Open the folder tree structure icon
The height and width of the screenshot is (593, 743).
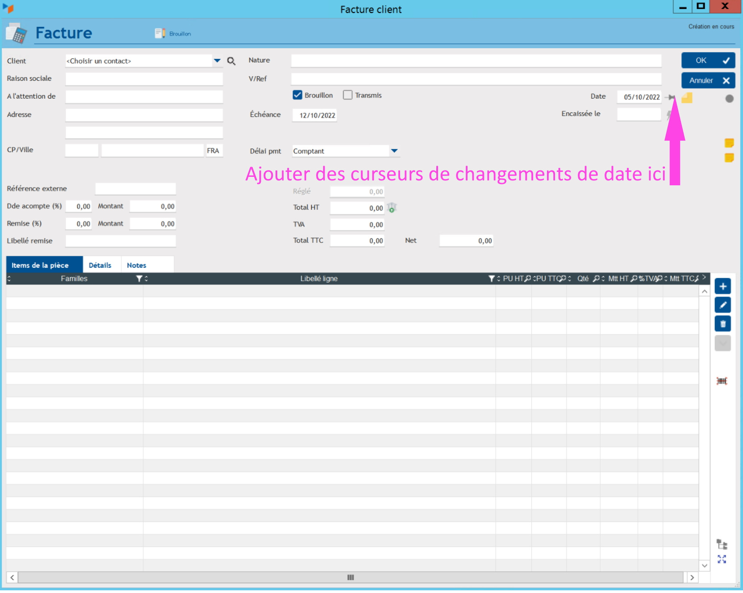tap(722, 544)
